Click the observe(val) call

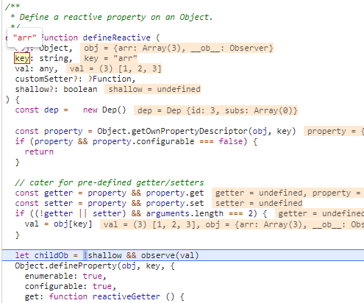[x=170, y=255]
